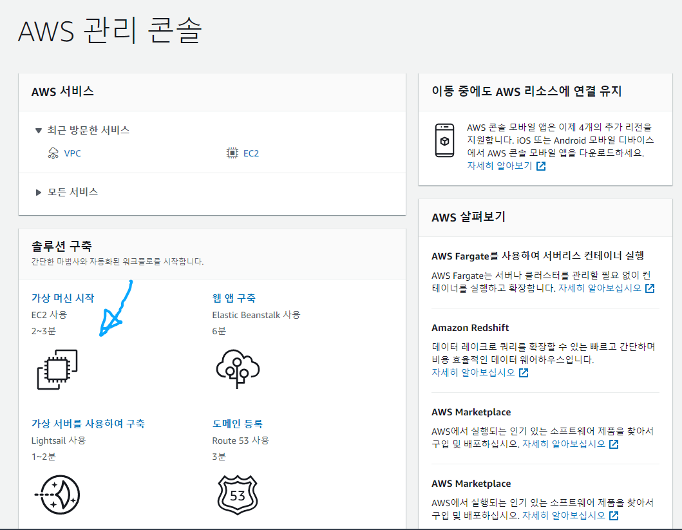Click the '3분' duration text
682x530 pixels.
click(x=219, y=457)
